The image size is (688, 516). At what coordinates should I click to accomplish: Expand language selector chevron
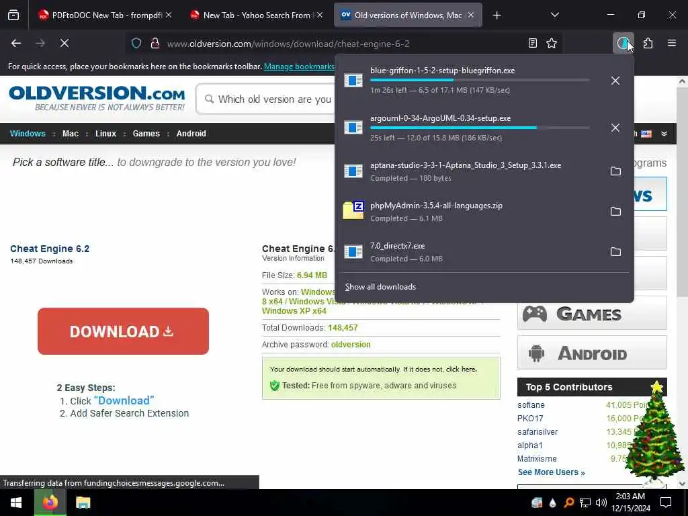coord(664,134)
